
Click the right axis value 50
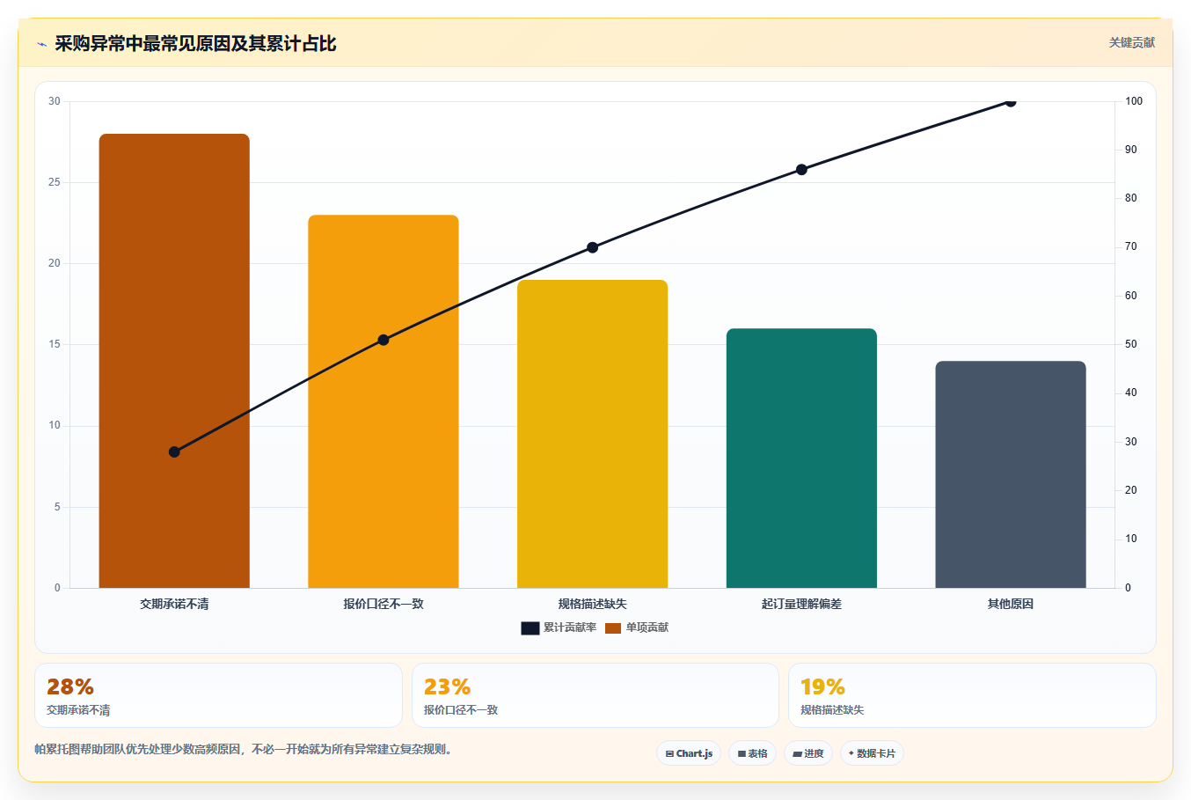1131,344
